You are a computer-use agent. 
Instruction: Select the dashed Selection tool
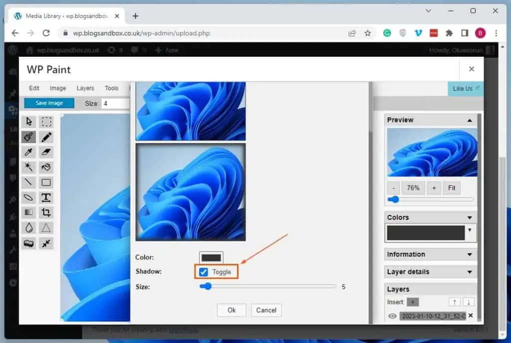(x=46, y=122)
